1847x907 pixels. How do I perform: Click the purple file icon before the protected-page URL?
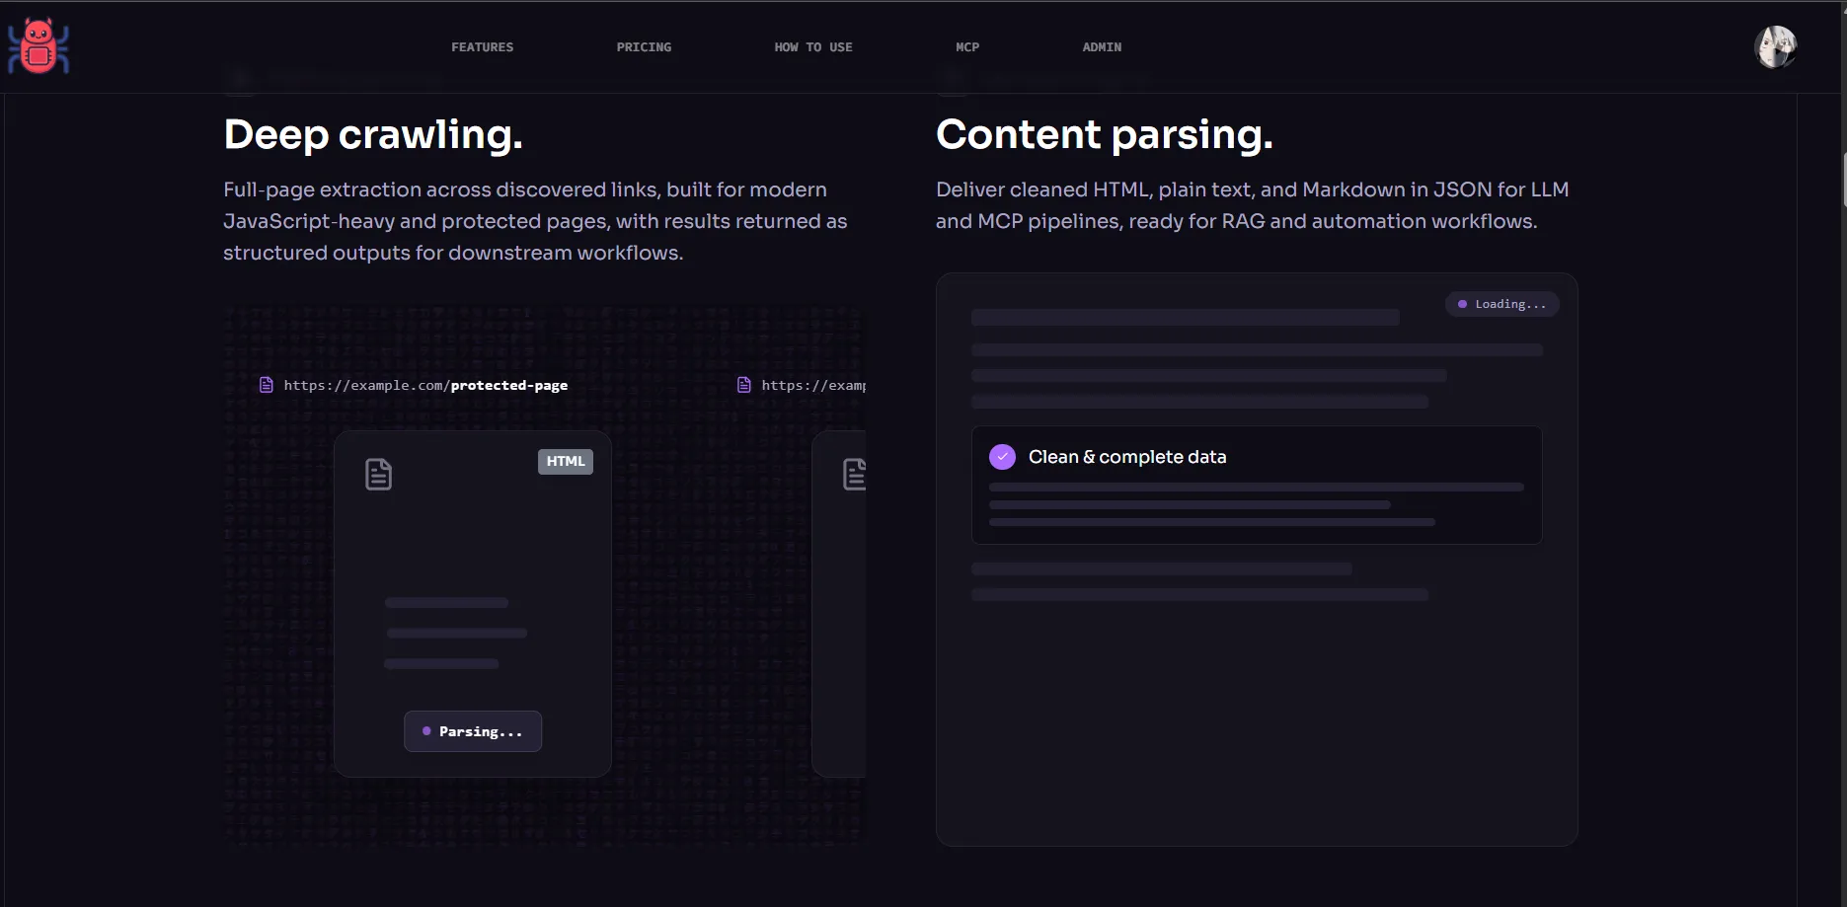point(267,385)
